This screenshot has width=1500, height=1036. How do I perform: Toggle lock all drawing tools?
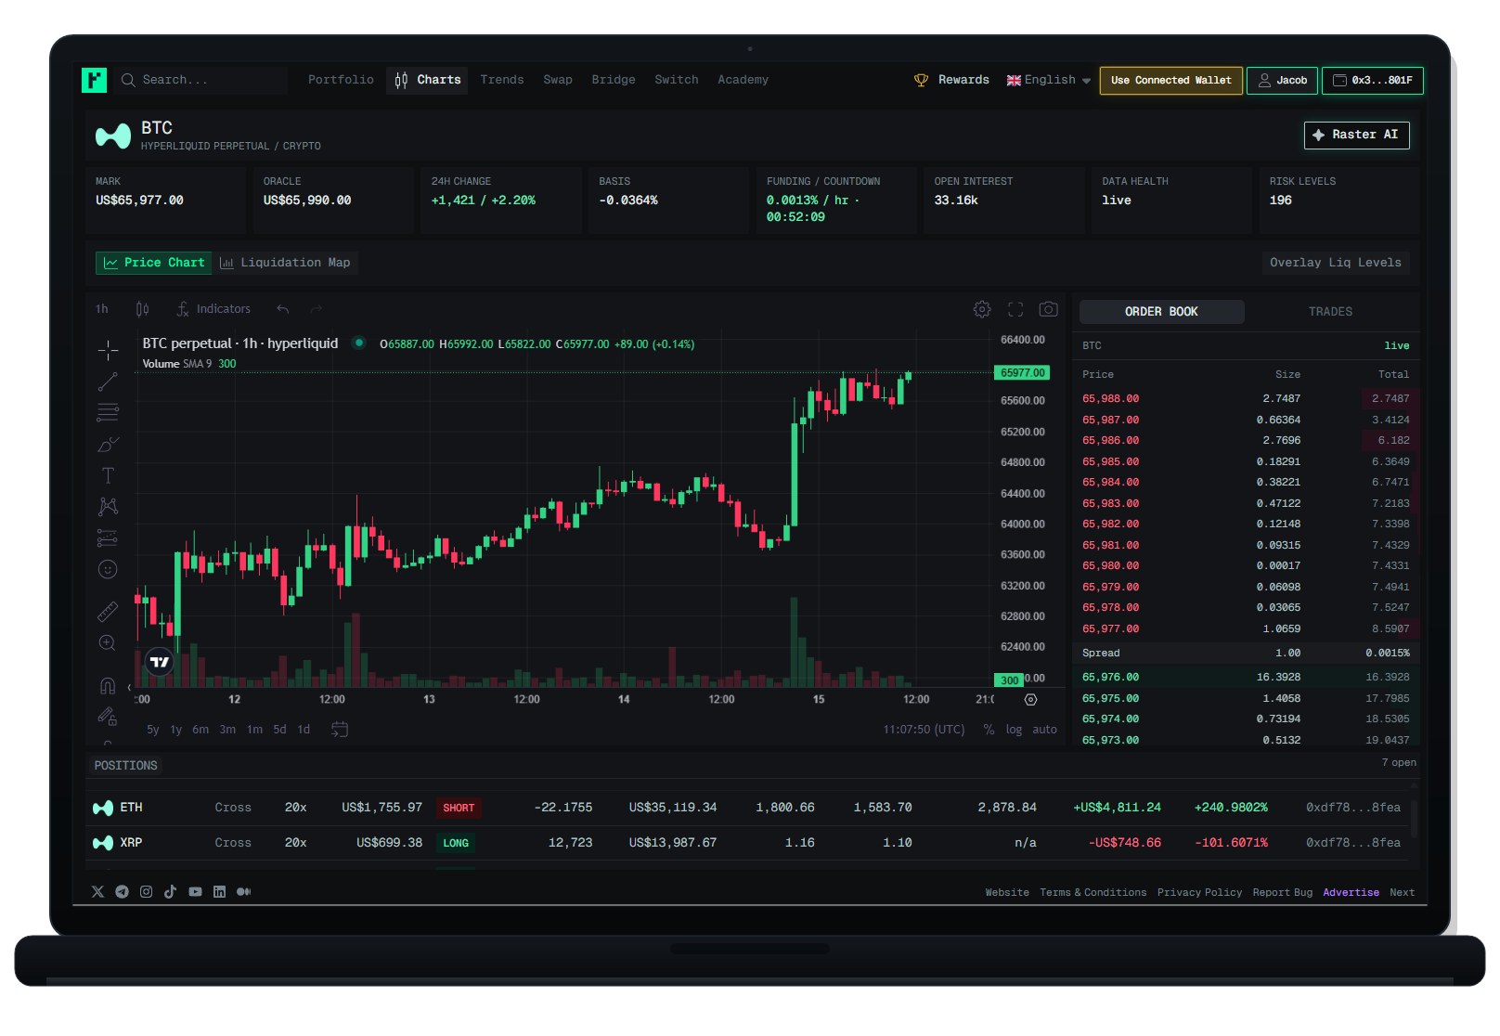pyautogui.click(x=108, y=717)
